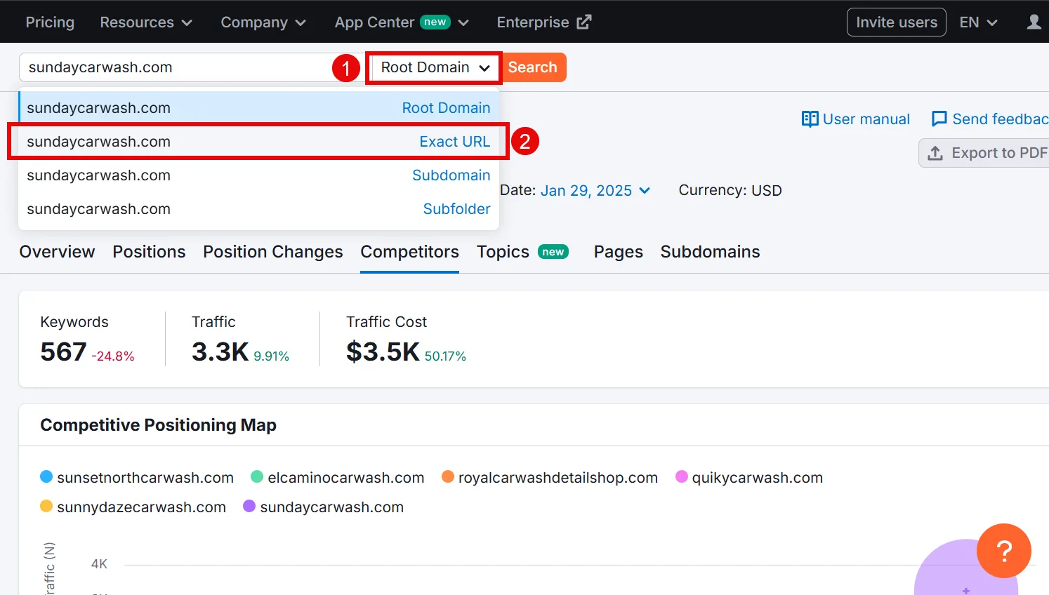Viewport: 1049px width, 595px height.
Task: Click the Invite users button
Action: pyautogui.click(x=897, y=22)
